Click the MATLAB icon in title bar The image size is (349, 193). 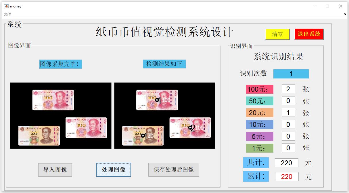click(x=6, y=6)
